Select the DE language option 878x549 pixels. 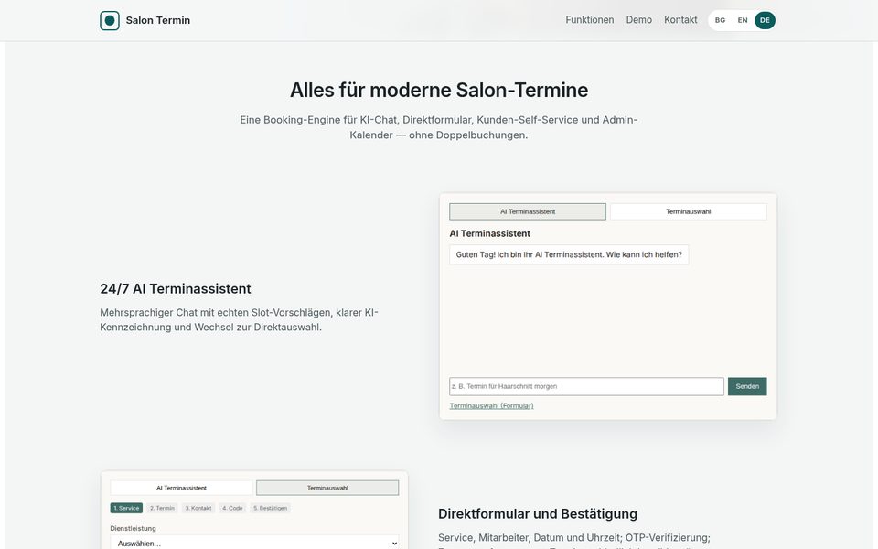(x=765, y=20)
